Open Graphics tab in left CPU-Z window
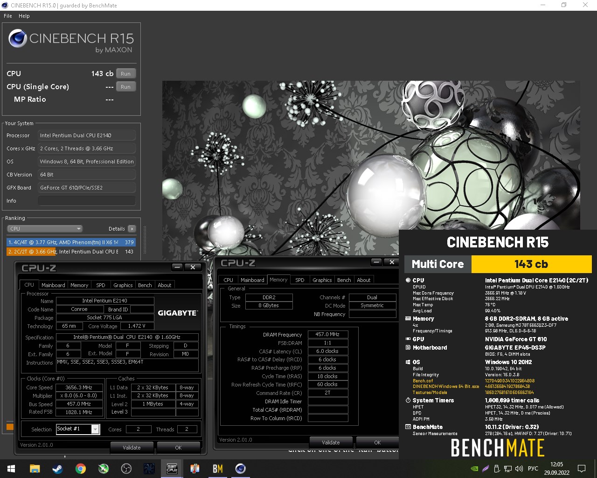This screenshot has height=478, width=597. tap(123, 285)
